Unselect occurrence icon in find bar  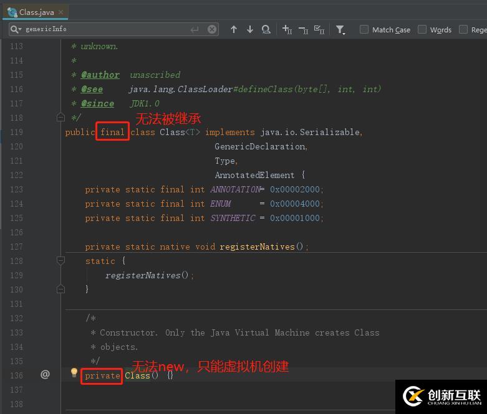point(303,30)
